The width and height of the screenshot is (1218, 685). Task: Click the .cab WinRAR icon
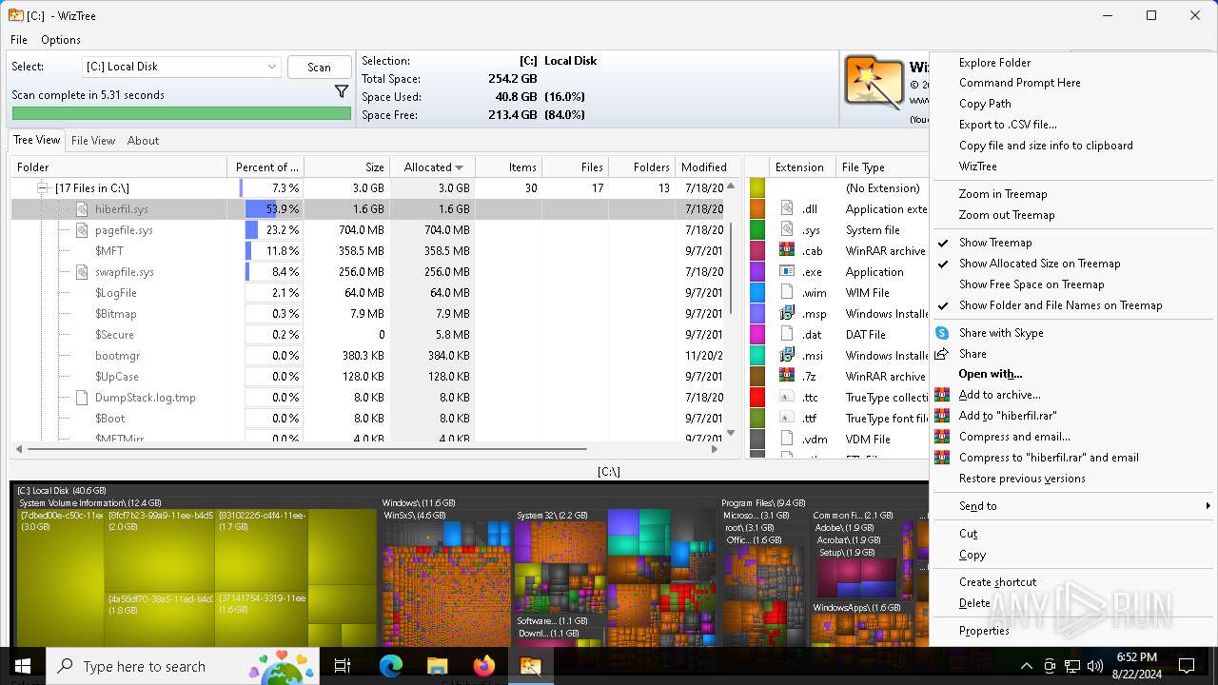(787, 251)
